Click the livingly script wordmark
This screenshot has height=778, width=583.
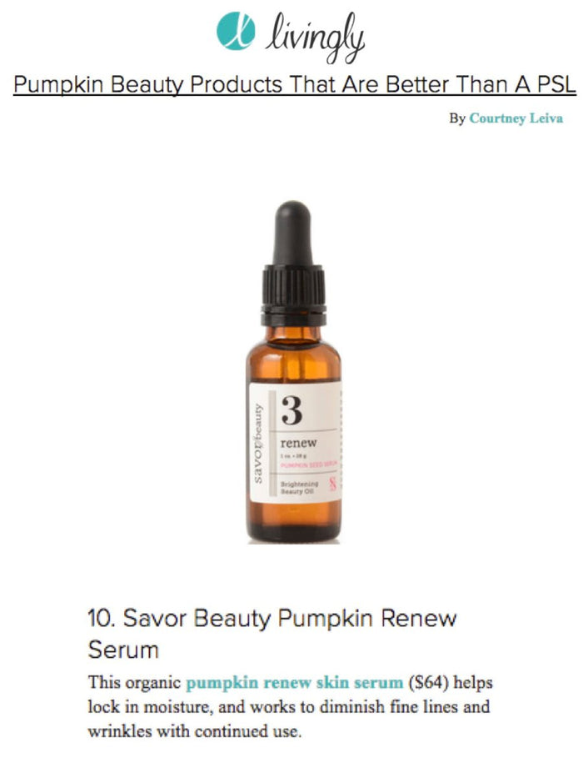click(x=316, y=38)
